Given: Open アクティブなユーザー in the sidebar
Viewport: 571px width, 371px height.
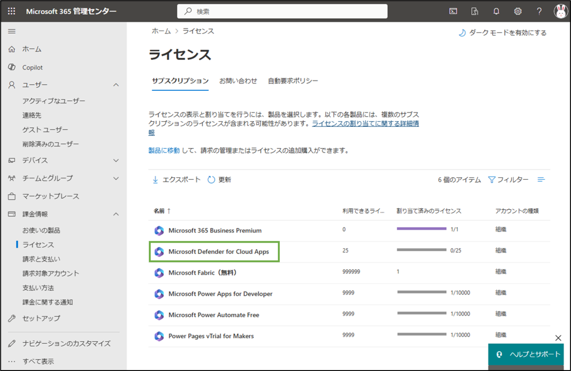Looking at the screenshot, I should click(x=54, y=101).
